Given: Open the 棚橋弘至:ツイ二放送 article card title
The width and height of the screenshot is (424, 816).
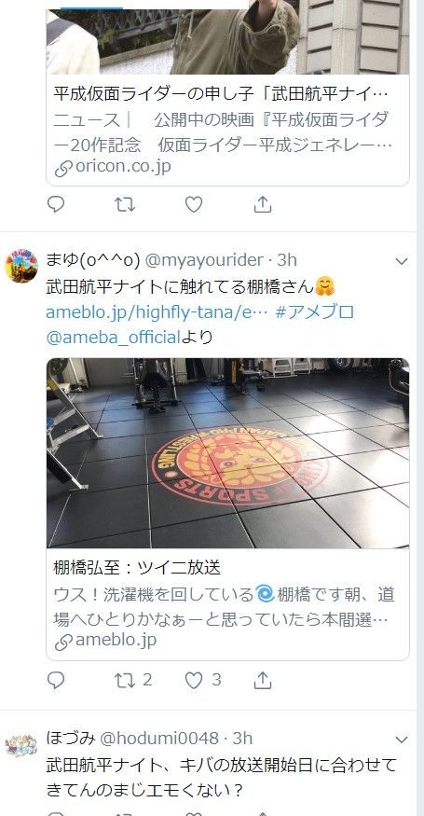Looking at the screenshot, I should click(x=137, y=567).
